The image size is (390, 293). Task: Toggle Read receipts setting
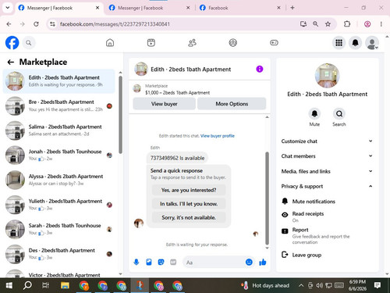coord(328,216)
